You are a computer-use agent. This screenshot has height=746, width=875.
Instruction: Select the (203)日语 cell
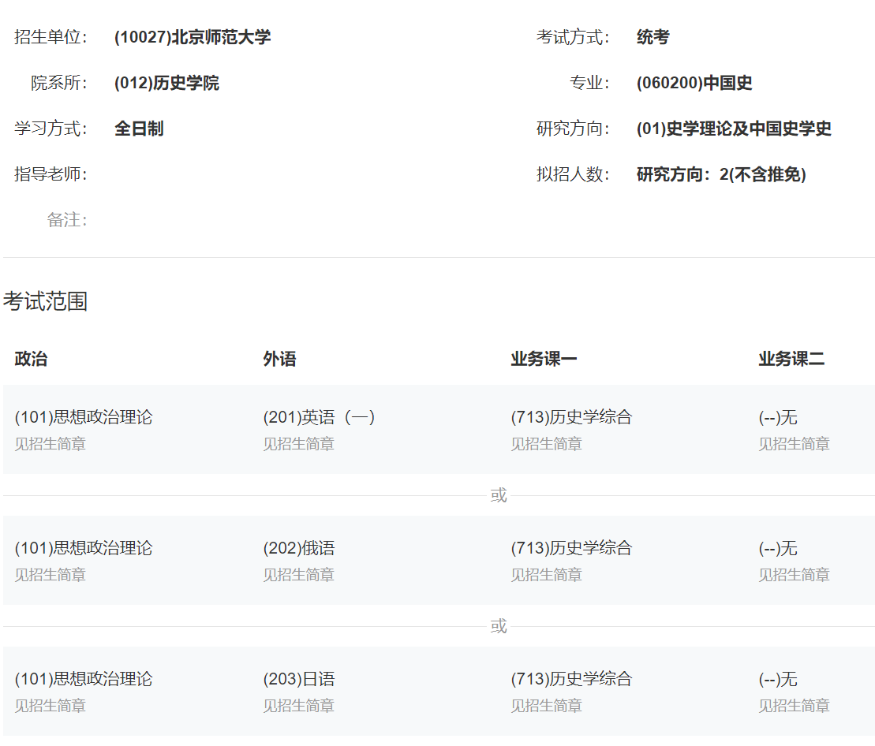[x=299, y=679]
